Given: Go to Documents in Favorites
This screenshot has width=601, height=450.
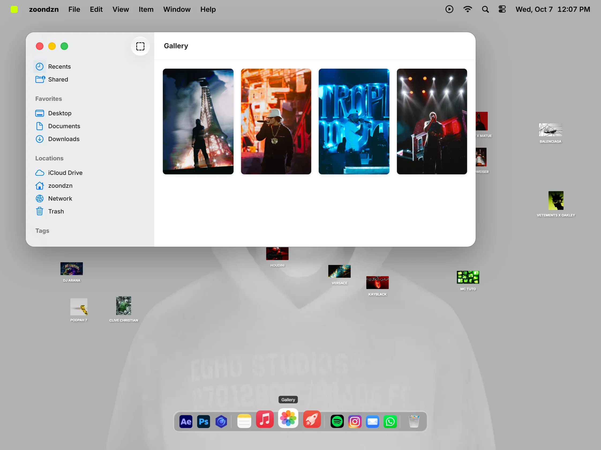Looking at the screenshot, I should click(x=58, y=126).
